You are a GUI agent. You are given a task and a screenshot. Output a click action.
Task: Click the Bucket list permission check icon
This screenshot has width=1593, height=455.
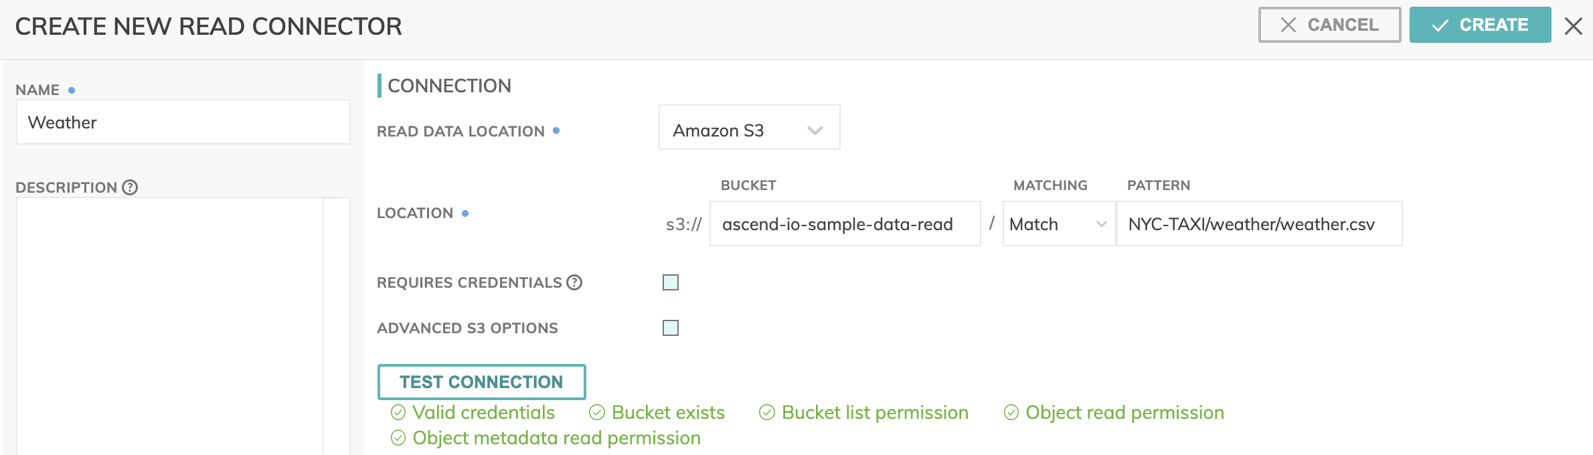click(x=767, y=412)
